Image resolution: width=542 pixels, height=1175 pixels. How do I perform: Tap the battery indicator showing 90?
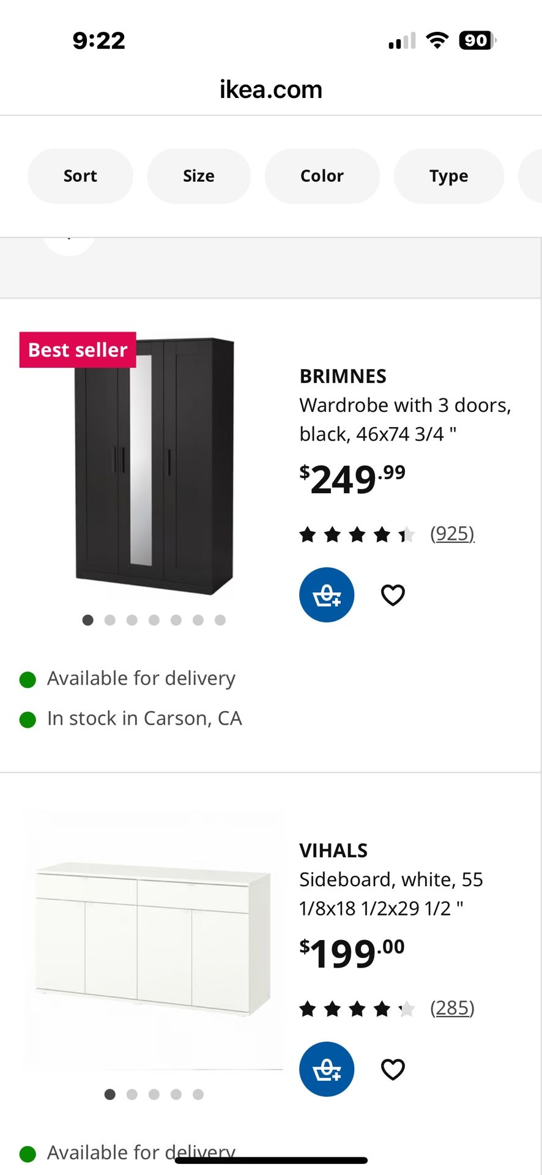pyautogui.click(x=476, y=41)
